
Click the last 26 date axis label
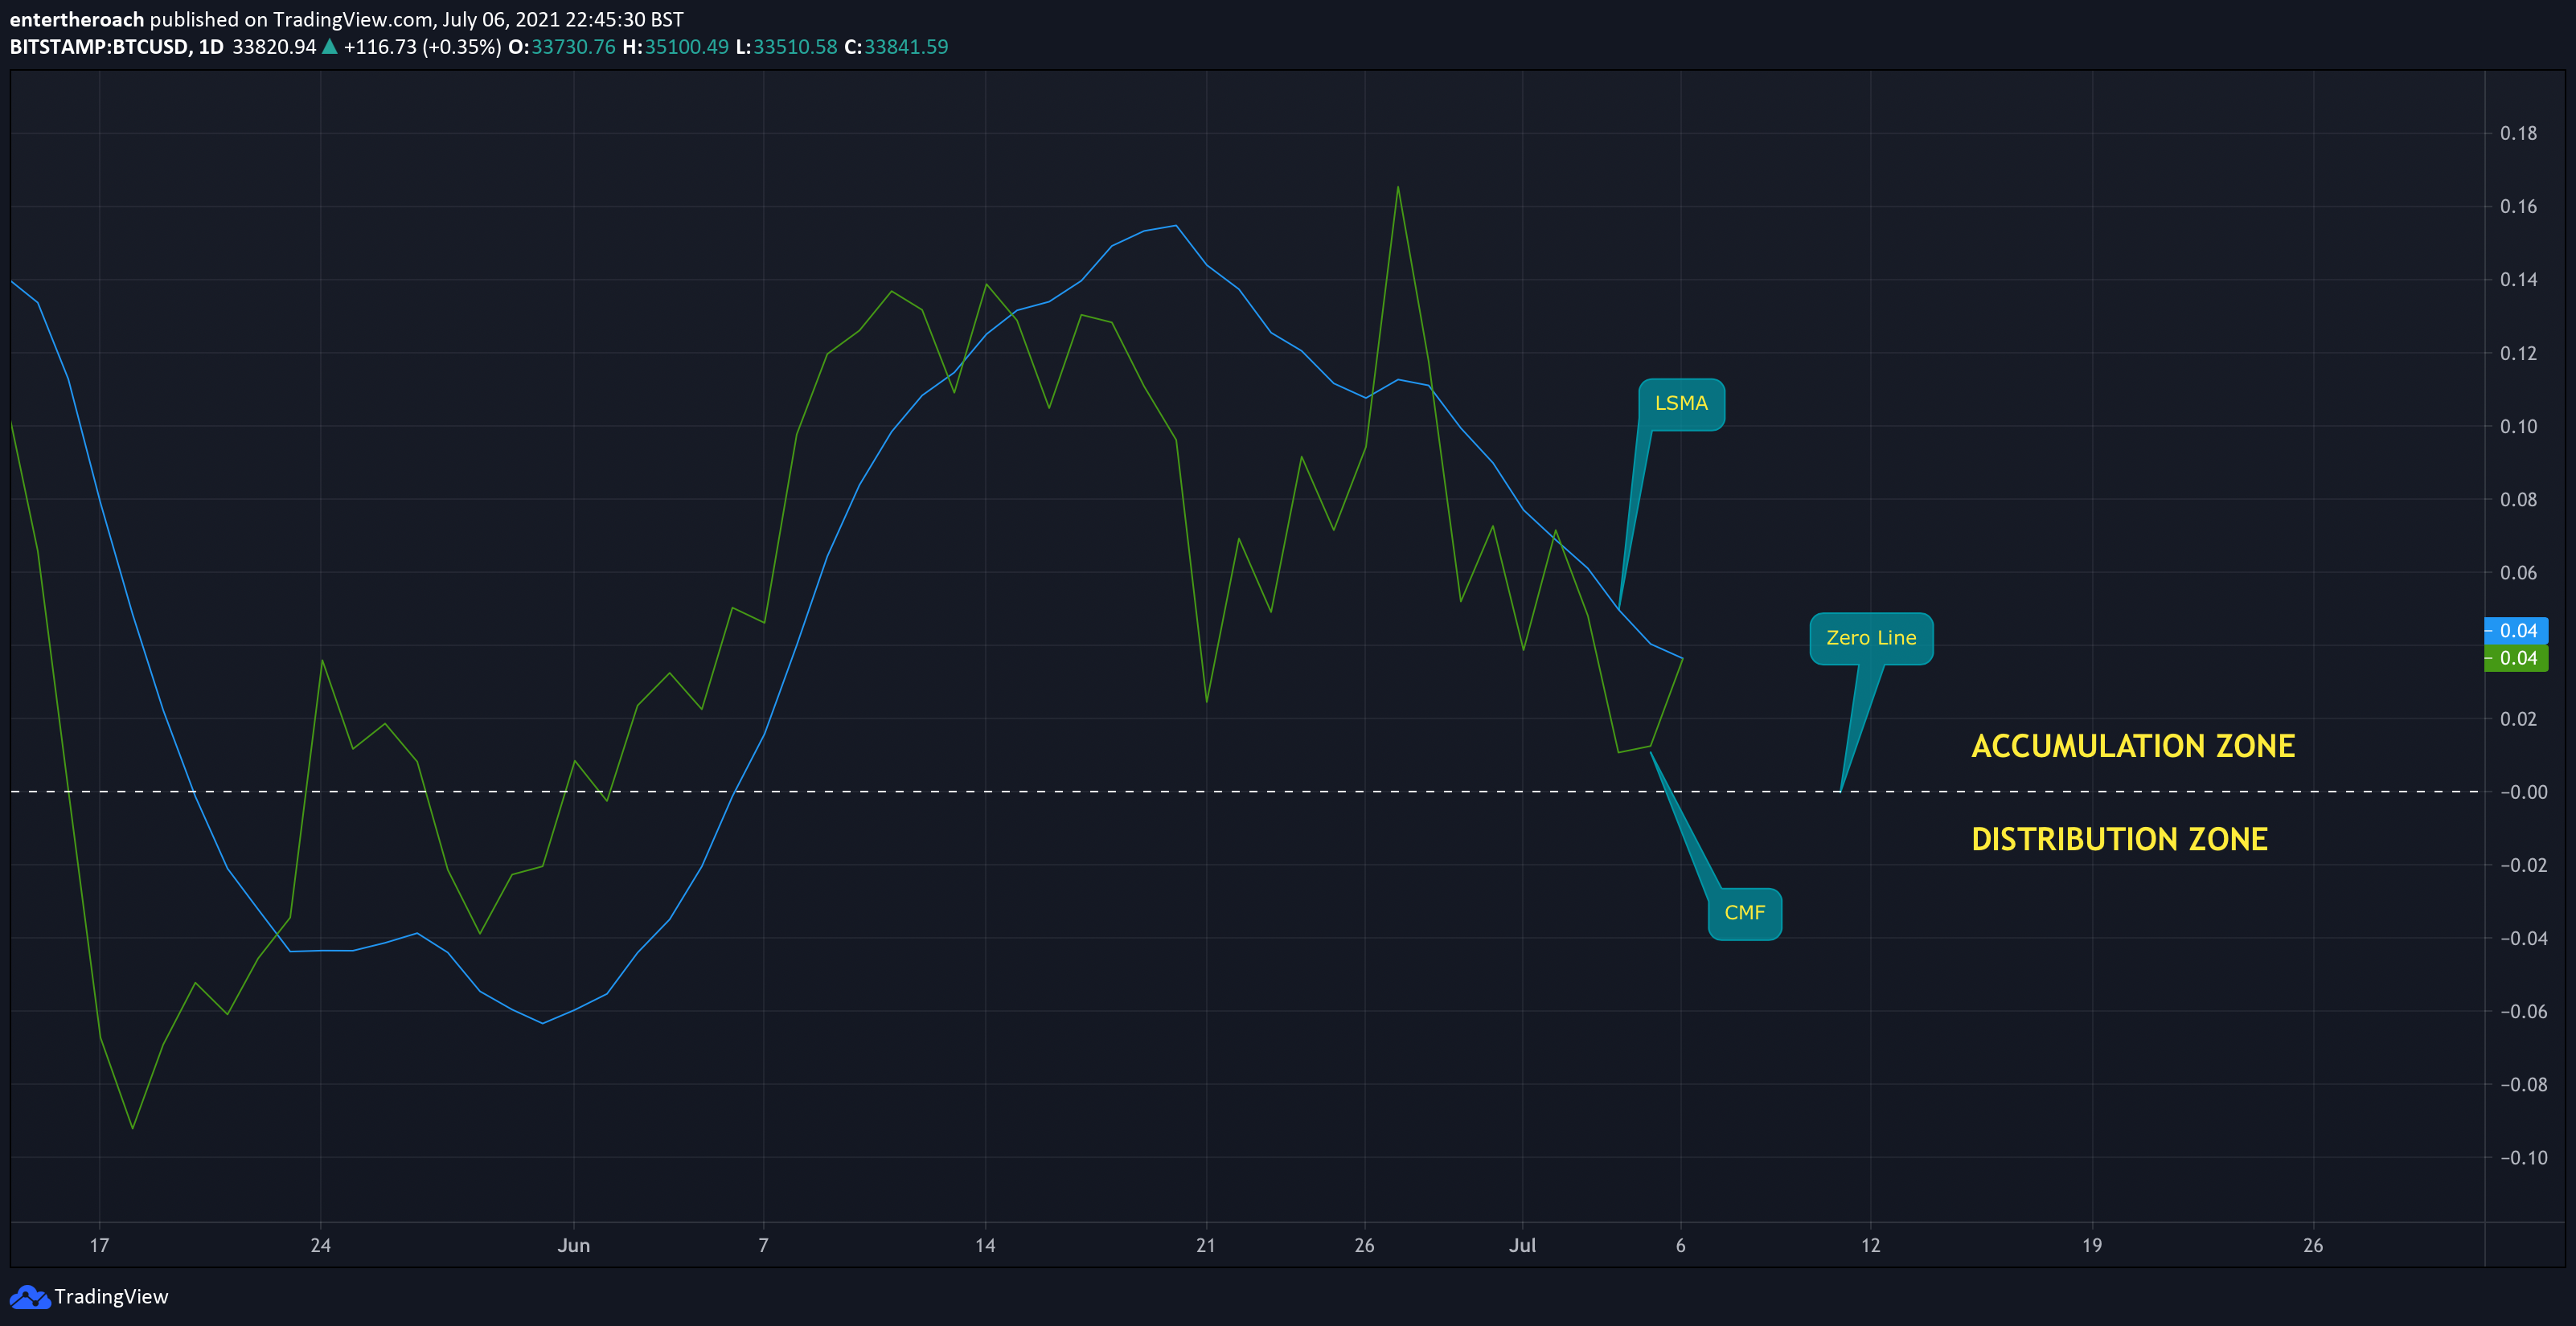(x=2313, y=1246)
